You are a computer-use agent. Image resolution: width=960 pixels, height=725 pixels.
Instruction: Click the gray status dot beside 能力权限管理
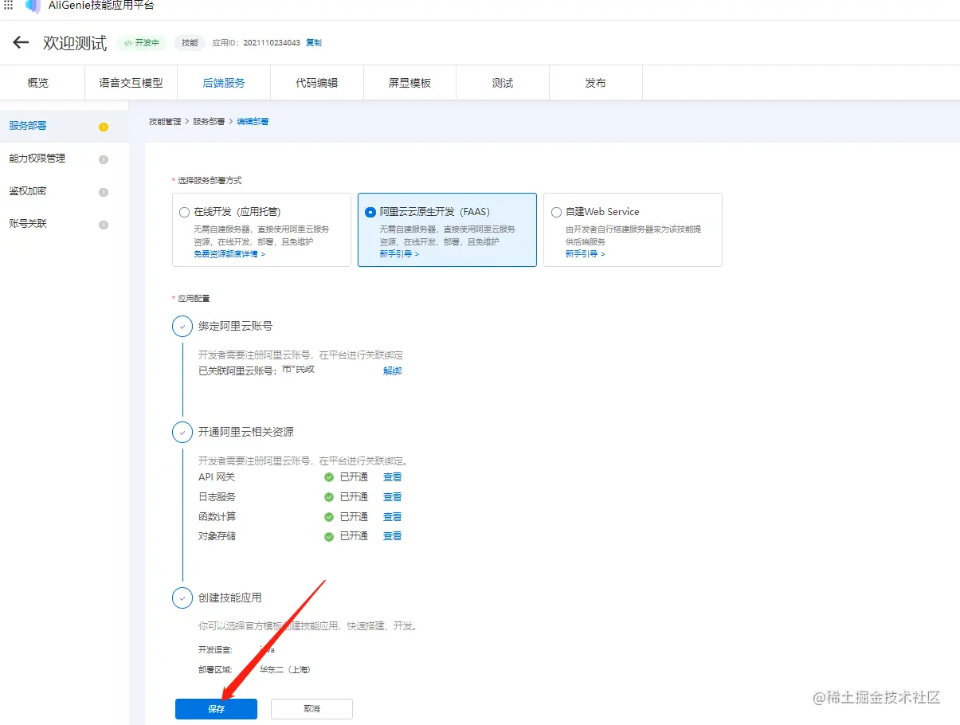pyautogui.click(x=104, y=159)
